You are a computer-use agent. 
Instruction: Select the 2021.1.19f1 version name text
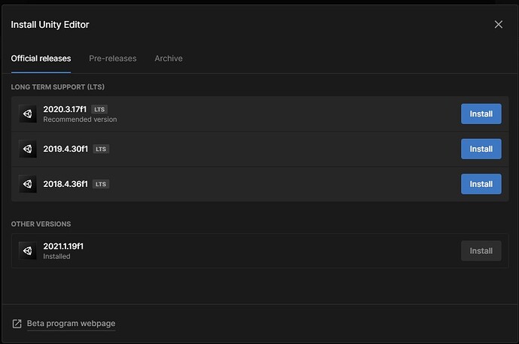pyautogui.click(x=63, y=246)
